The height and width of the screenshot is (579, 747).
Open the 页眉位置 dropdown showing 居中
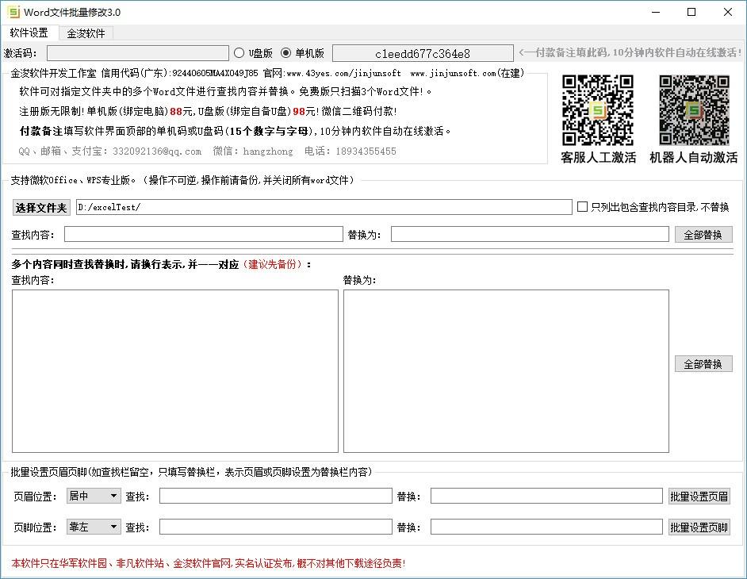(94, 496)
